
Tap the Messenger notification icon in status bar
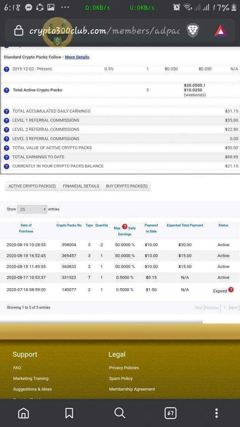tap(29, 8)
